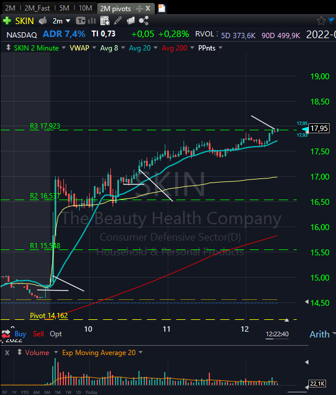This screenshot has width=336, height=395.
Task: Close the Volume pane with x
Action: pos(7,353)
